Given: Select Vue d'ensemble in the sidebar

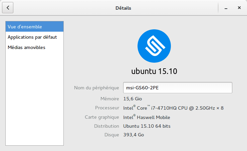Looking at the screenshot, I should 34,27.
